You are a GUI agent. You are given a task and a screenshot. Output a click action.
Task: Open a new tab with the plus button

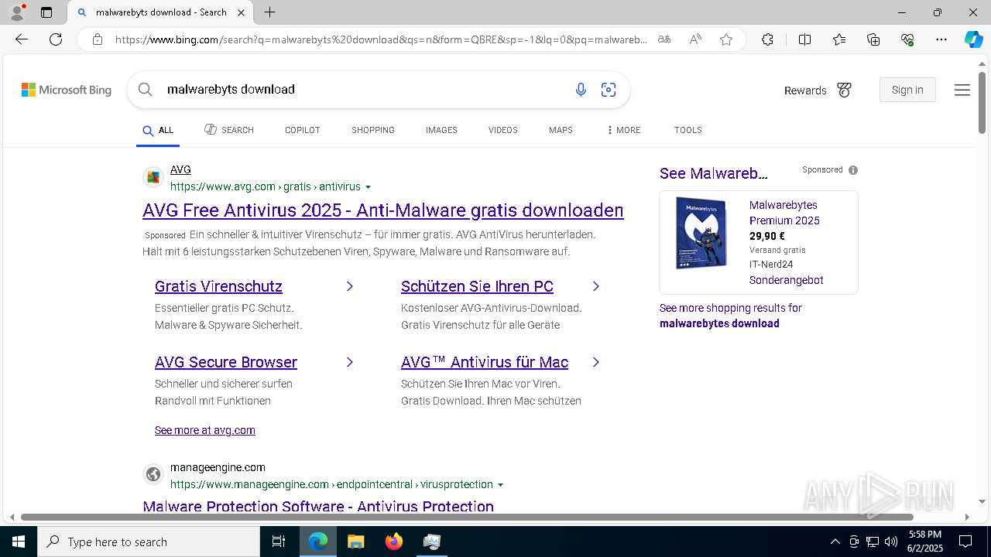click(269, 12)
